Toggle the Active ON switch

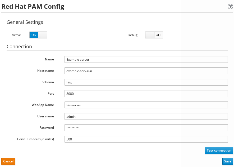coord(38,35)
